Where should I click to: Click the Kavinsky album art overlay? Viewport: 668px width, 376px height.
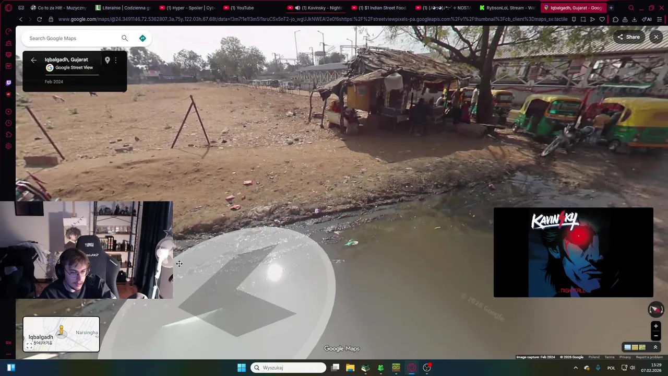574,252
